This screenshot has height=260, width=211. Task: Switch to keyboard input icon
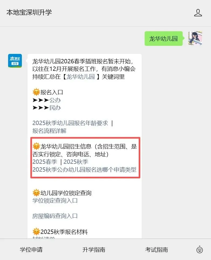[x=199, y=249]
